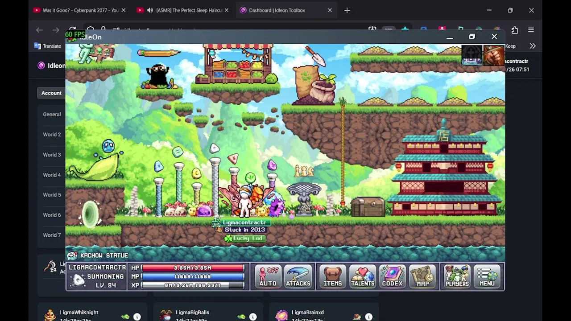Open the TALENTS menu
The image size is (571, 321).
point(362,276)
